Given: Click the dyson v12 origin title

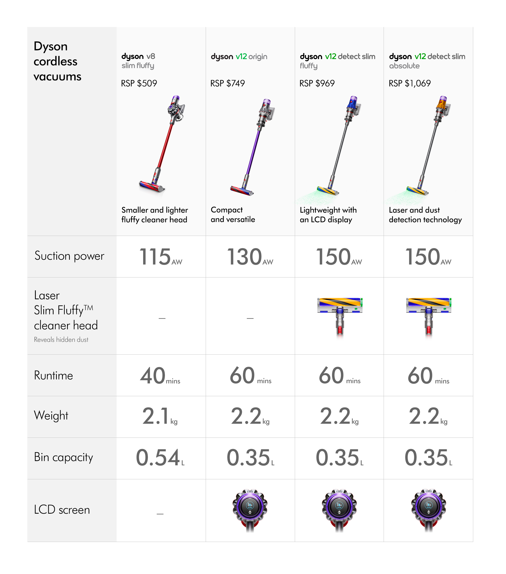Looking at the screenshot, I should (239, 56).
